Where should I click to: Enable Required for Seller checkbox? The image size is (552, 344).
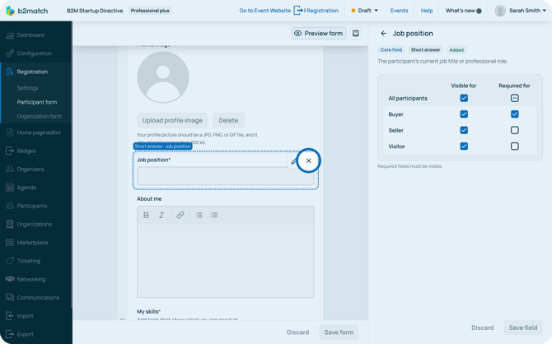coord(515,130)
